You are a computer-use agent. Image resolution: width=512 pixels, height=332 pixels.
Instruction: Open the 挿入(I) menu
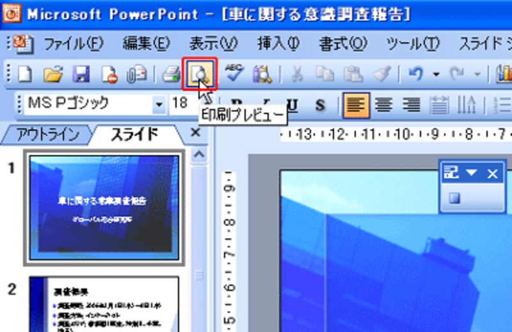[278, 44]
